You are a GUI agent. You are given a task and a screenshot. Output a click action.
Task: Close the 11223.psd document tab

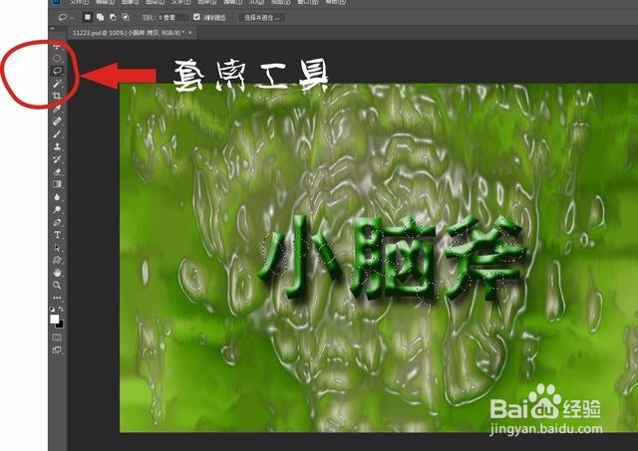coord(190,33)
